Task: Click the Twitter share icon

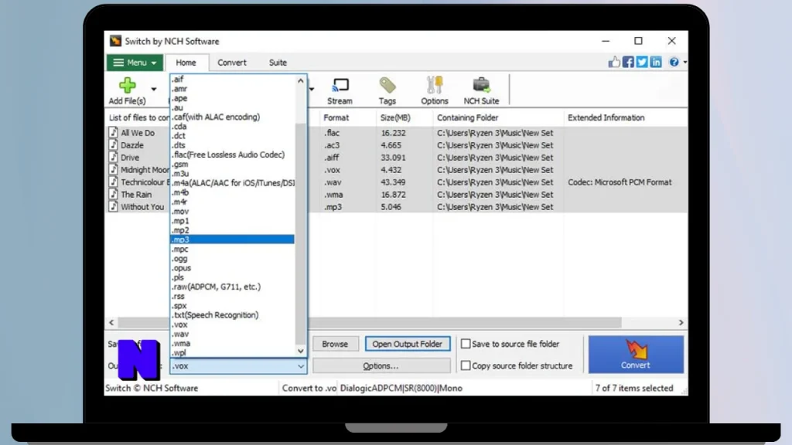Action: pyautogui.click(x=641, y=62)
